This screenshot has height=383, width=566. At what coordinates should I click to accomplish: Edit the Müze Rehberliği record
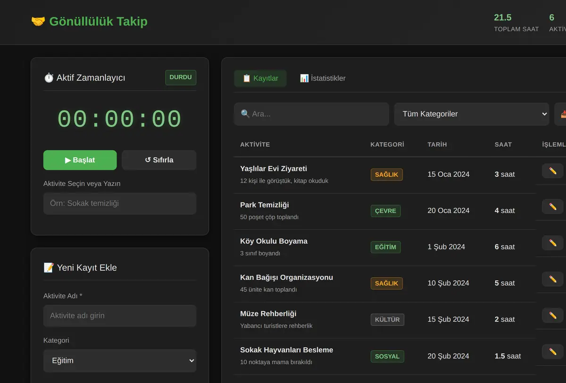point(553,315)
